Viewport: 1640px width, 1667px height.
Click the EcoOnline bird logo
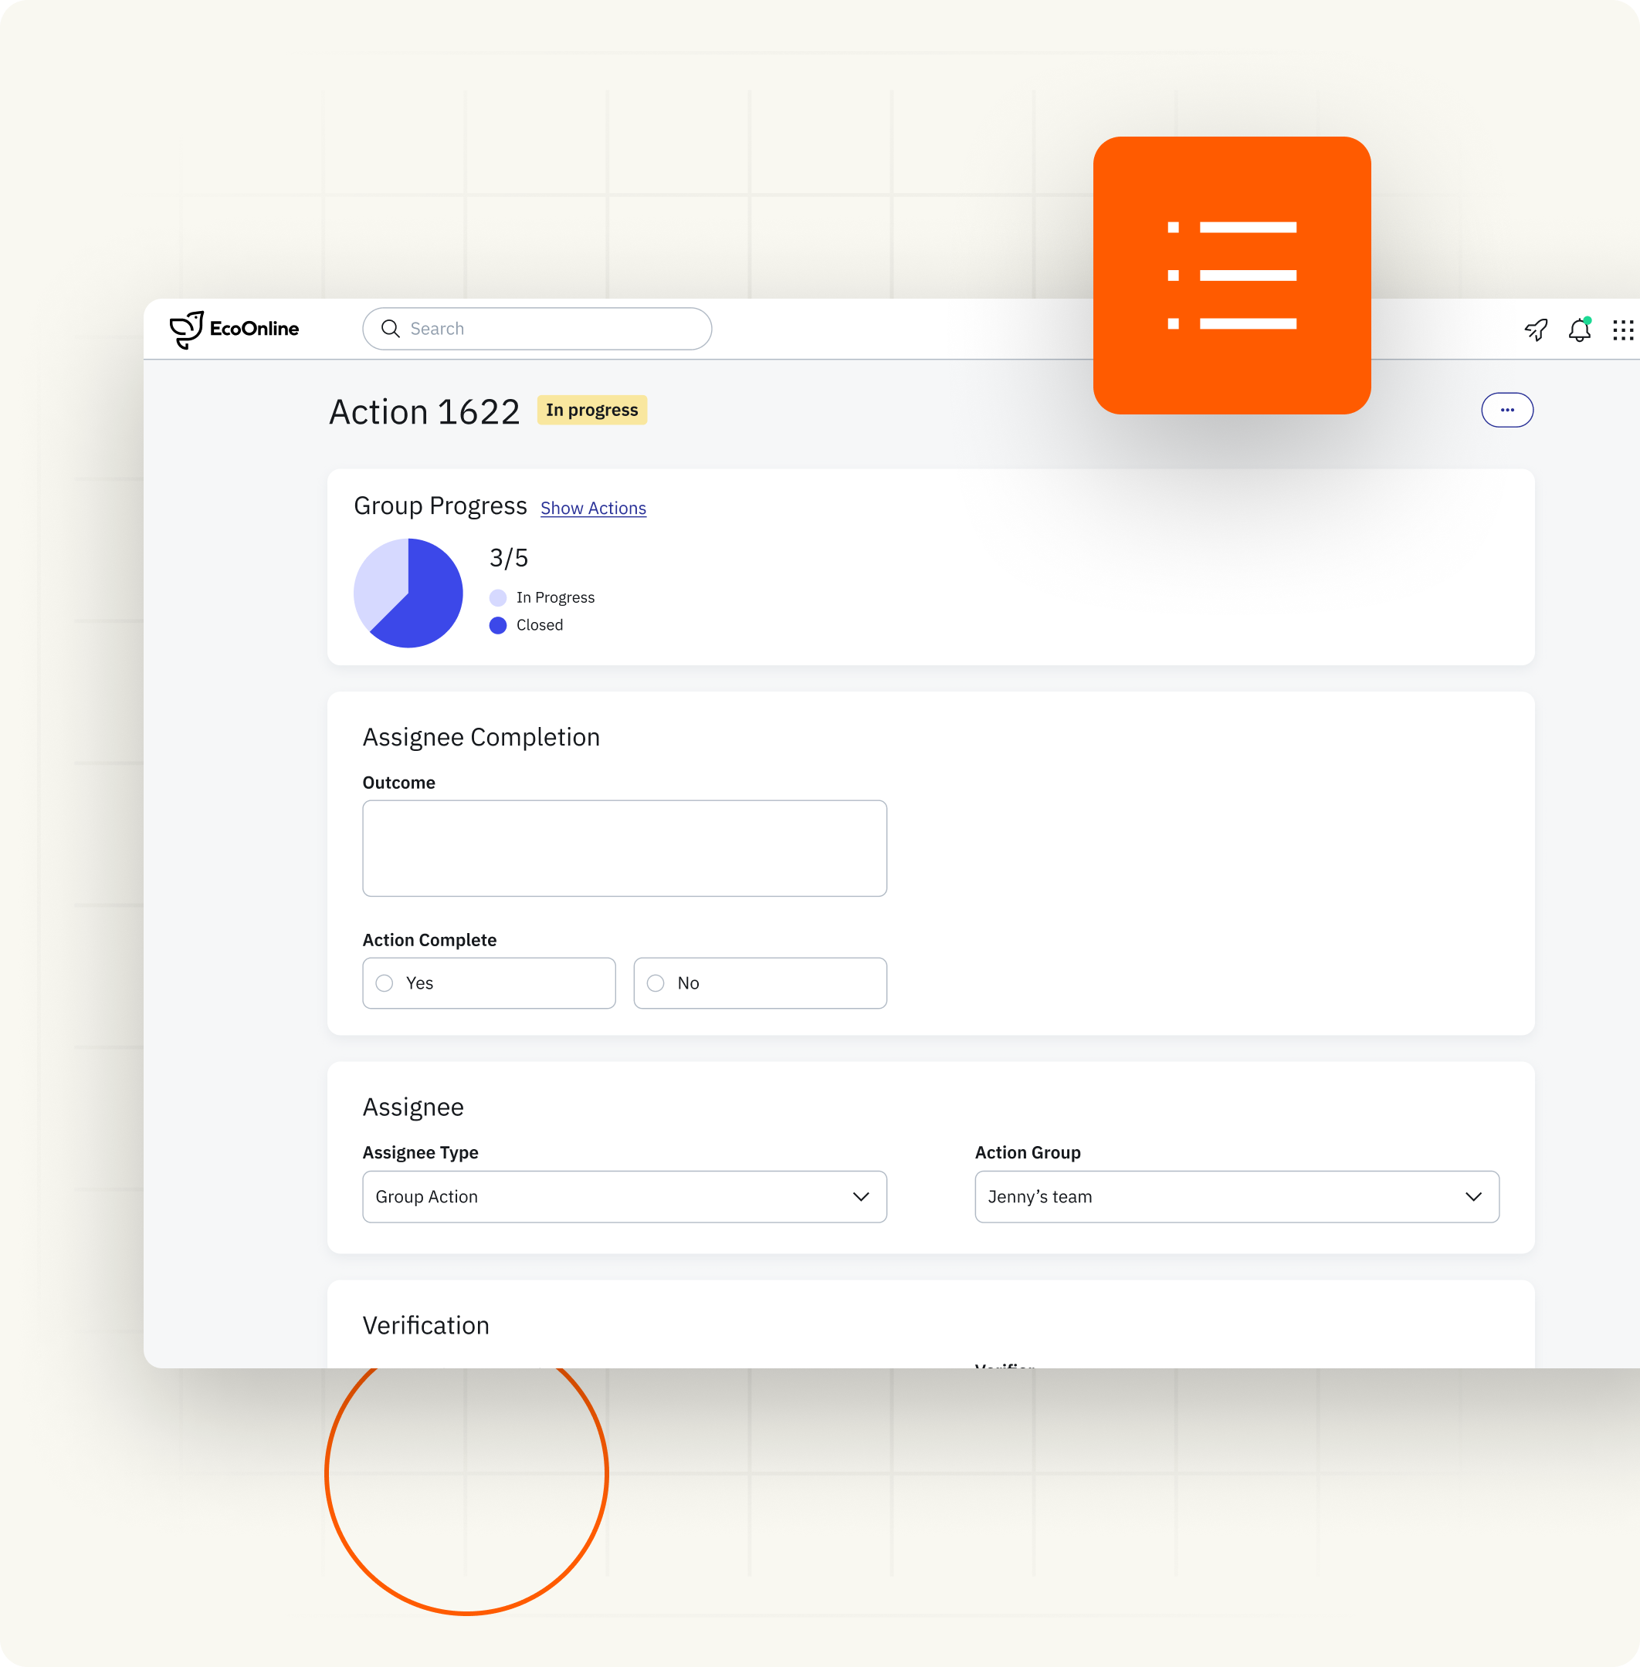click(x=186, y=329)
